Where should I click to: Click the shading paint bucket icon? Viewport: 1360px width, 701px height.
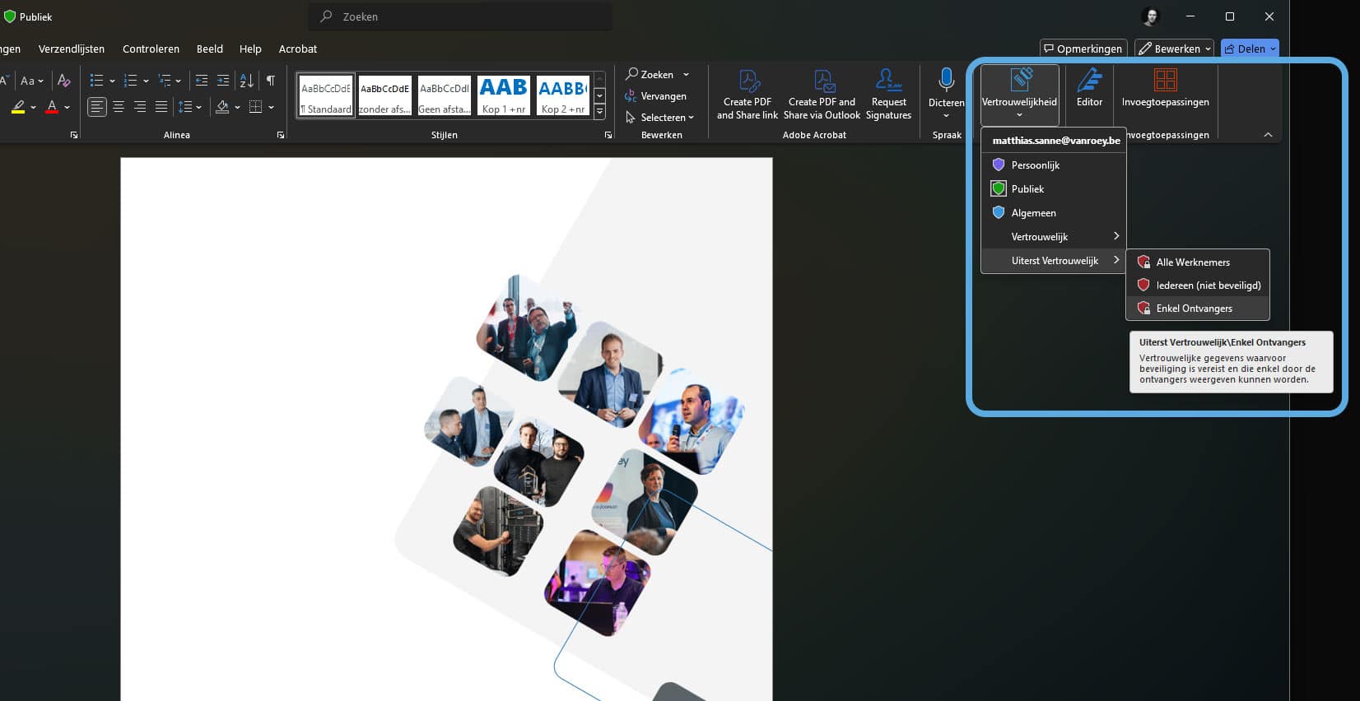pos(222,107)
